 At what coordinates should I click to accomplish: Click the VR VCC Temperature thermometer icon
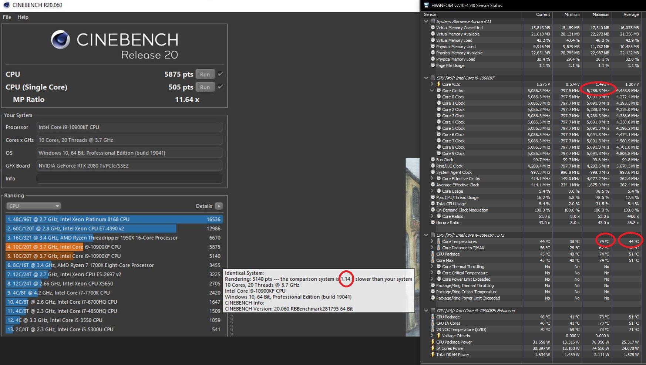click(x=433, y=329)
